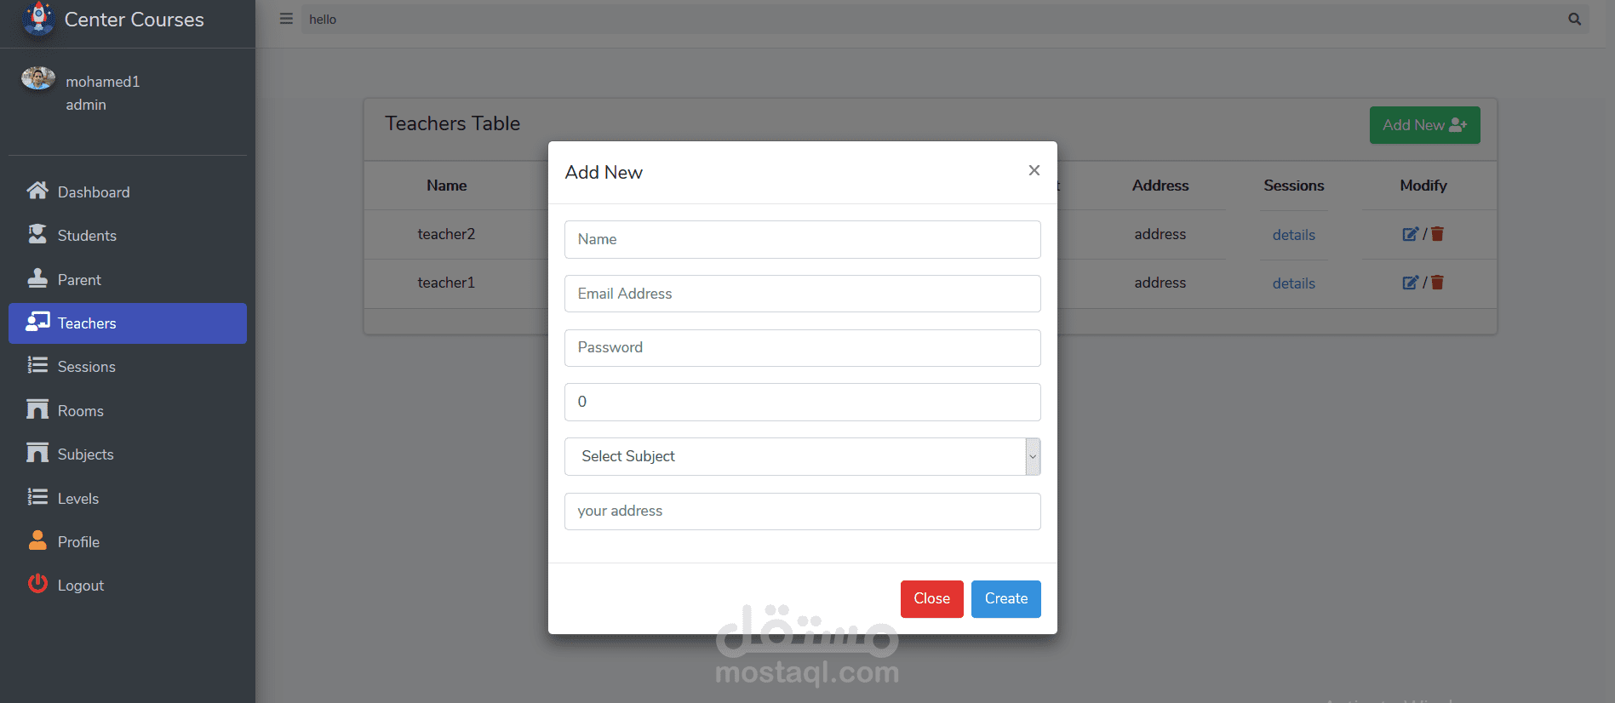Screen dimensions: 1615x703
Task: Click the search magnifier icon
Action: (1574, 19)
